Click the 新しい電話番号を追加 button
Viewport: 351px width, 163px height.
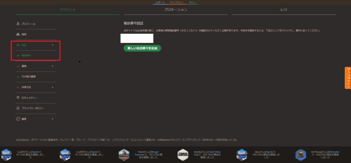(142, 48)
